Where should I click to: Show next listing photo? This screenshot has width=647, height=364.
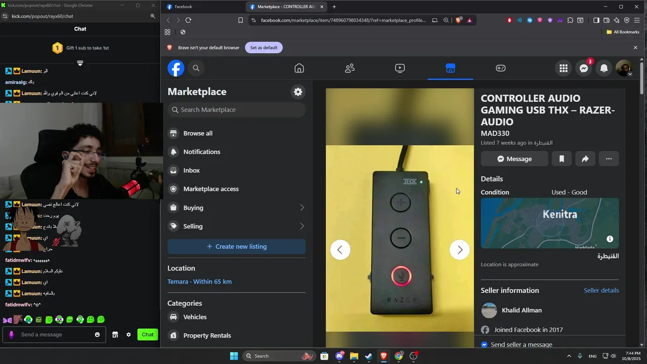[x=459, y=250]
